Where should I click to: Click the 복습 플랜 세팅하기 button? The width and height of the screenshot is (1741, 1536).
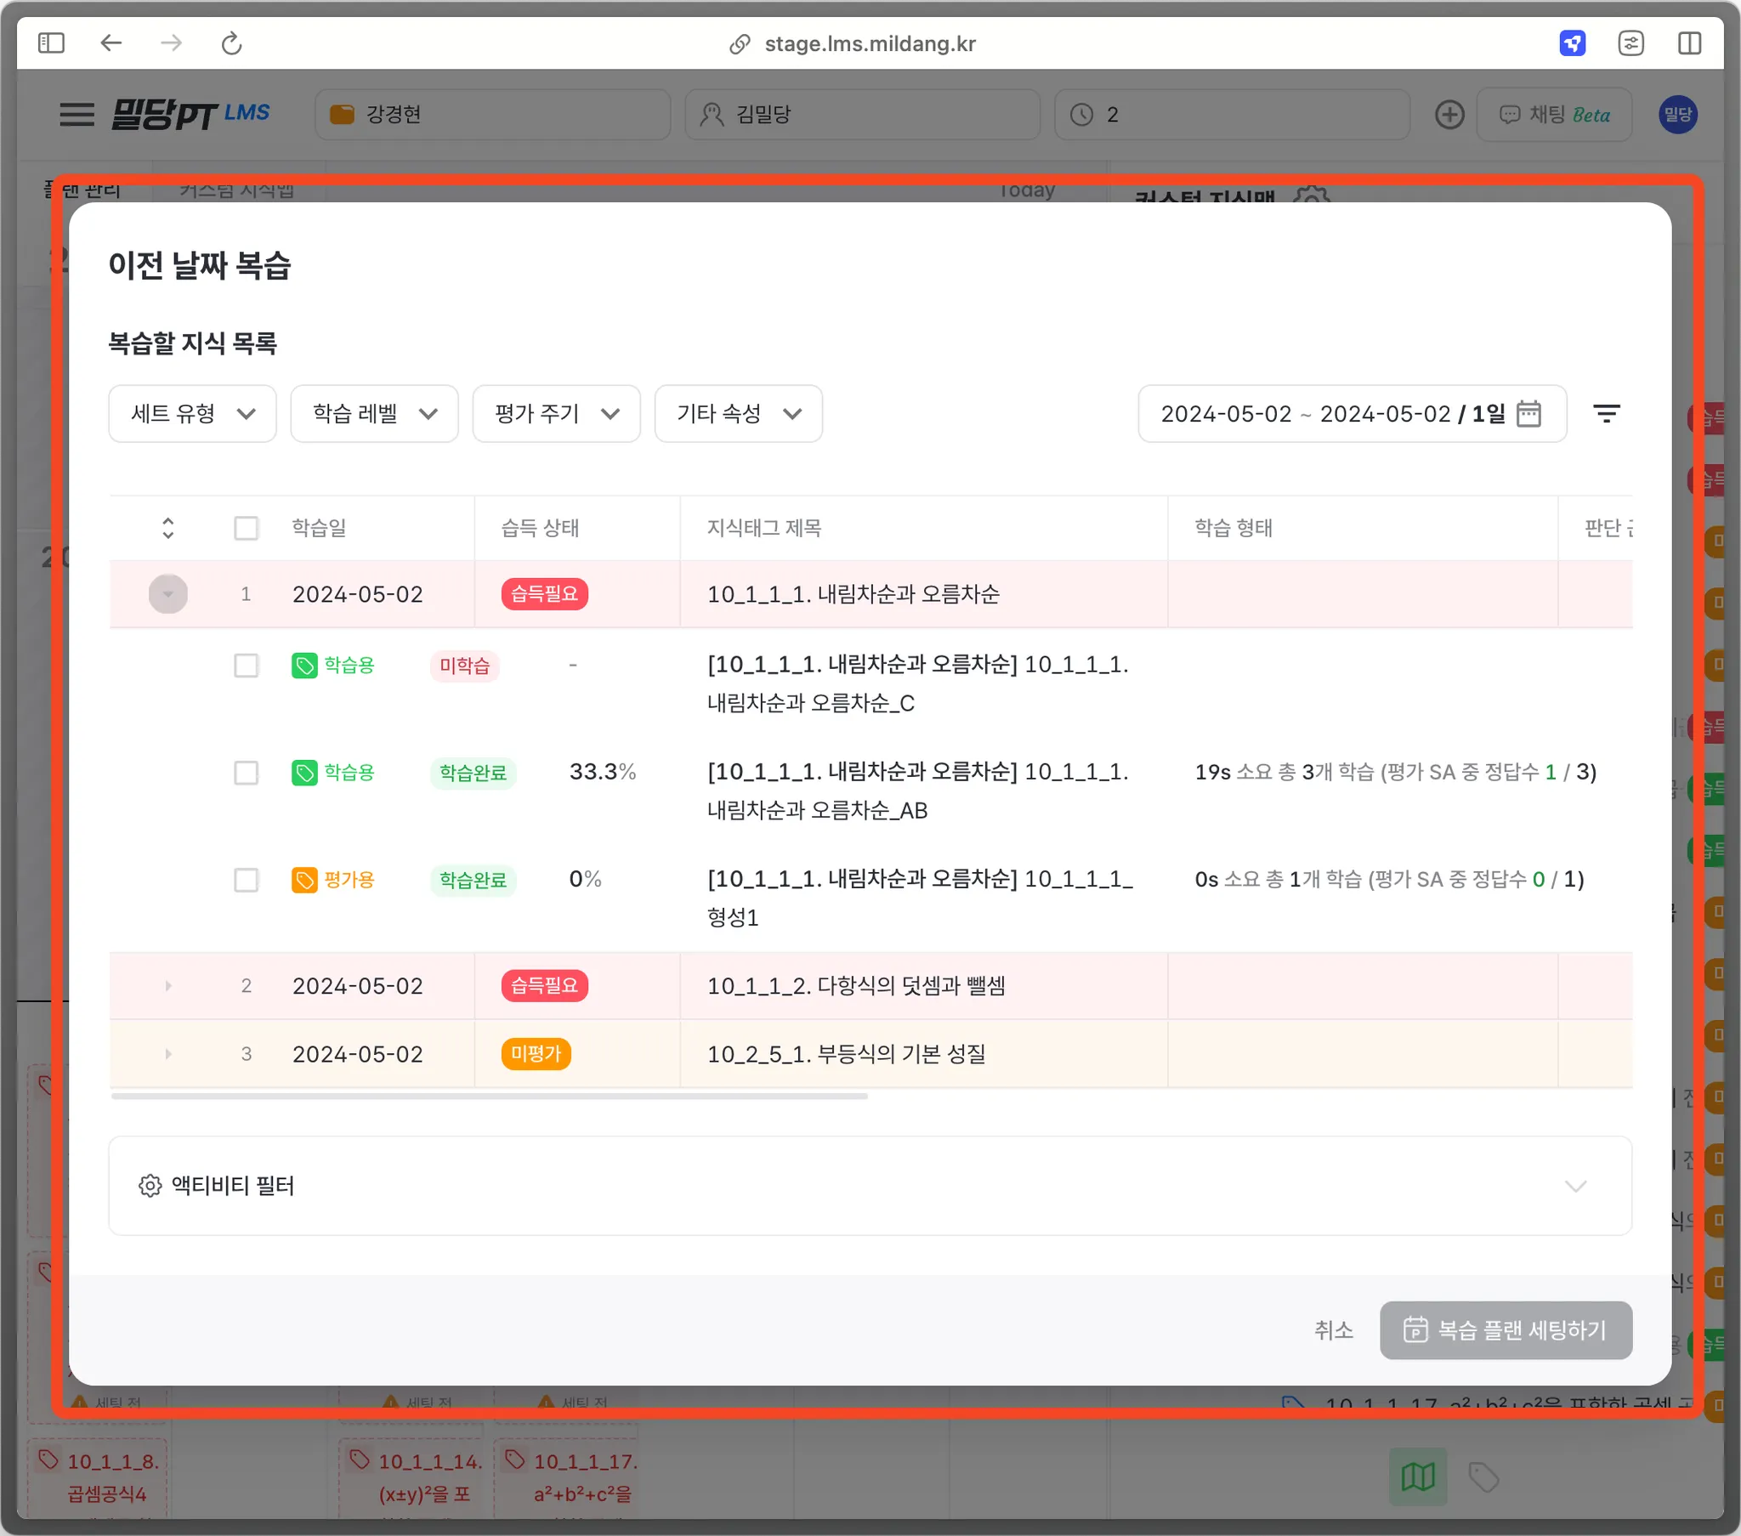coord(1505,1329)
